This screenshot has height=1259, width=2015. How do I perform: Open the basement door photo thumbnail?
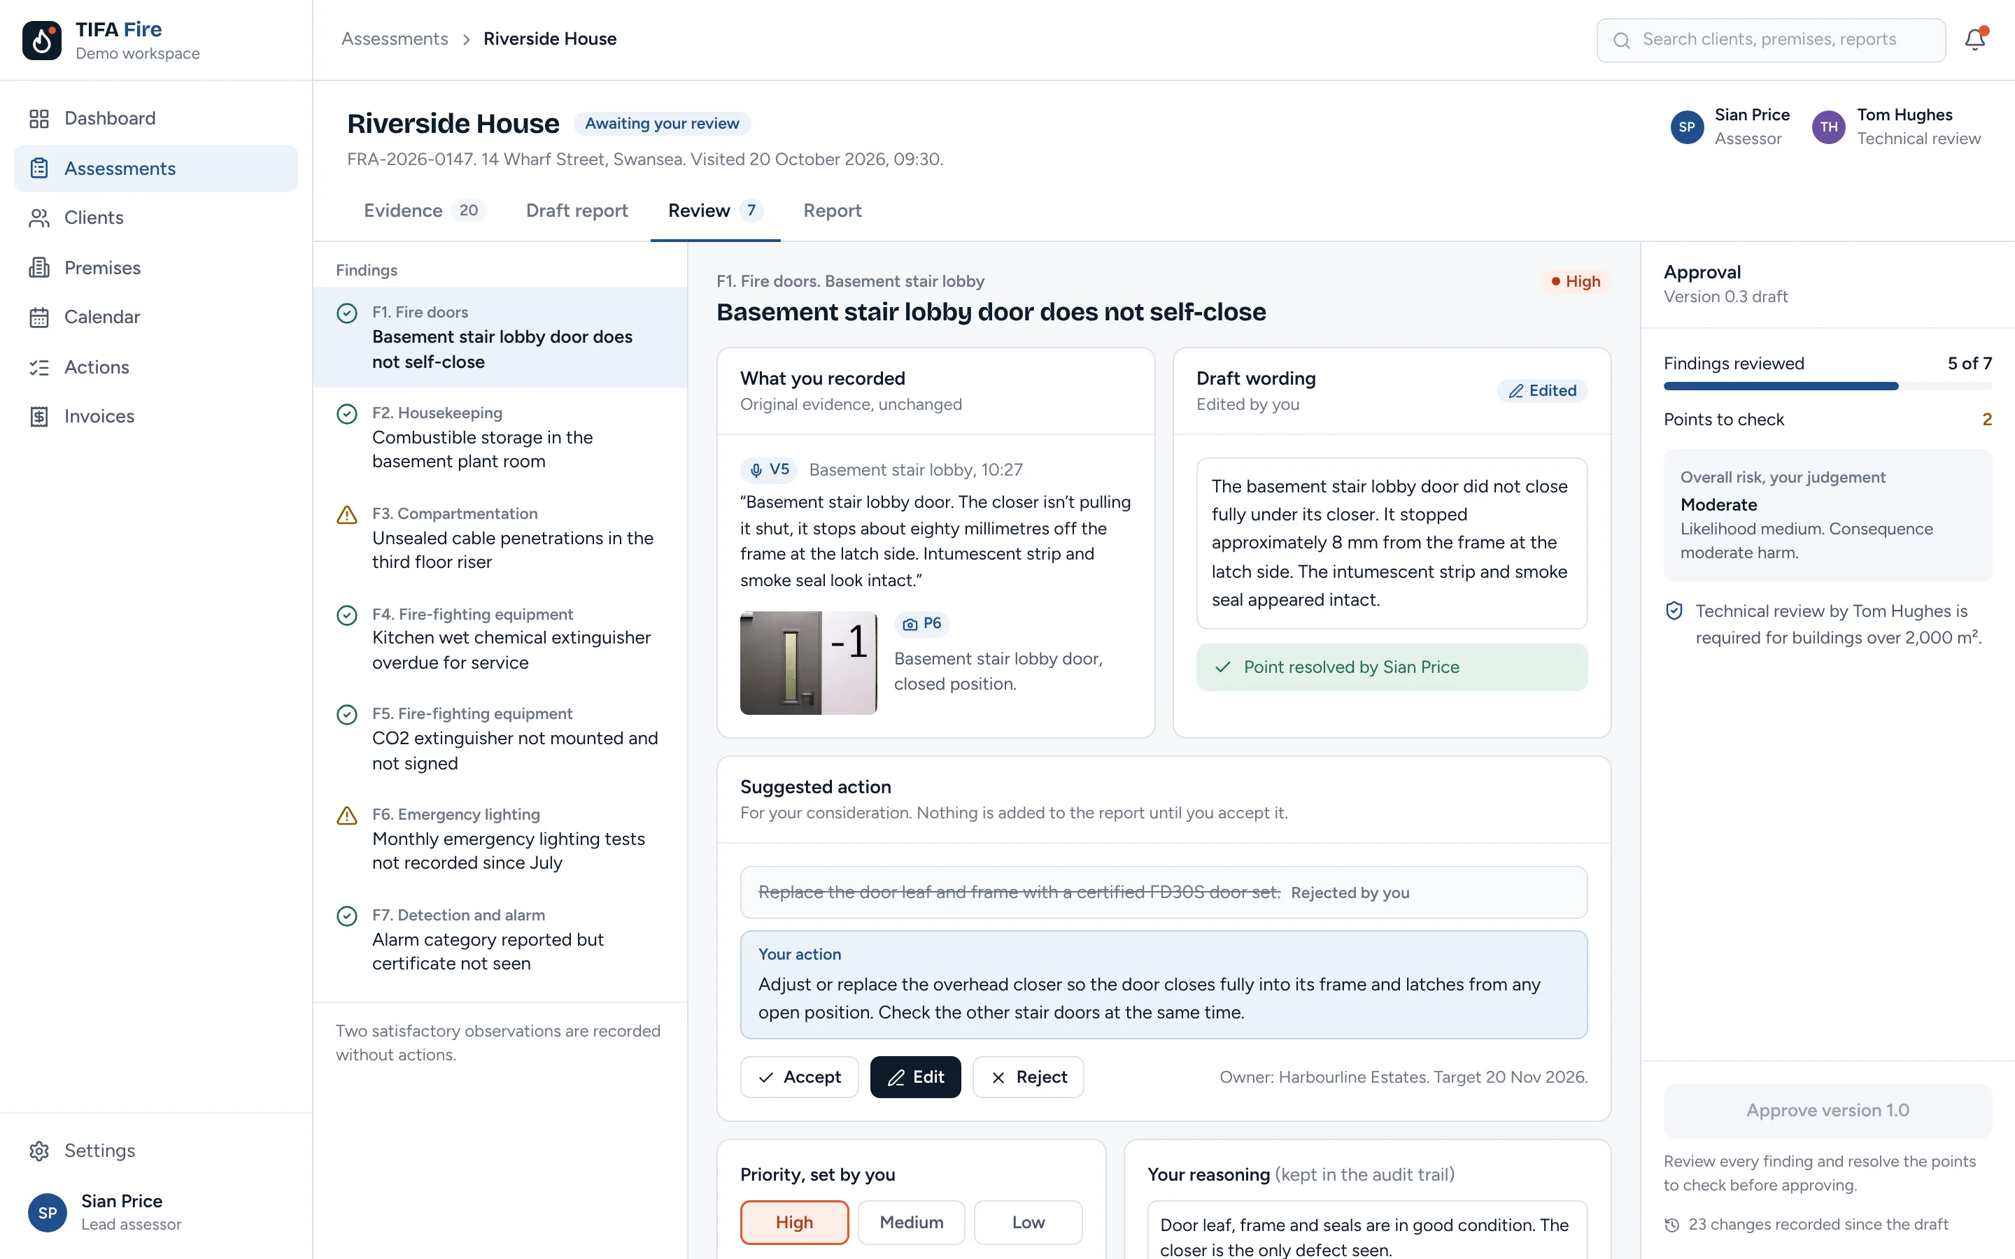coord(807,663)
